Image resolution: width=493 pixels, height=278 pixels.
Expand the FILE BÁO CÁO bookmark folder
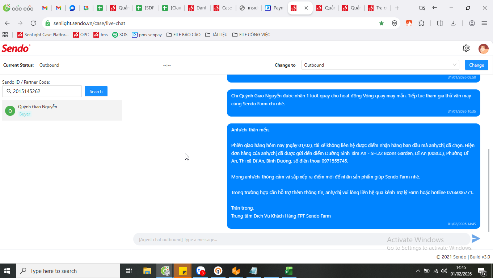click(183, 35)
